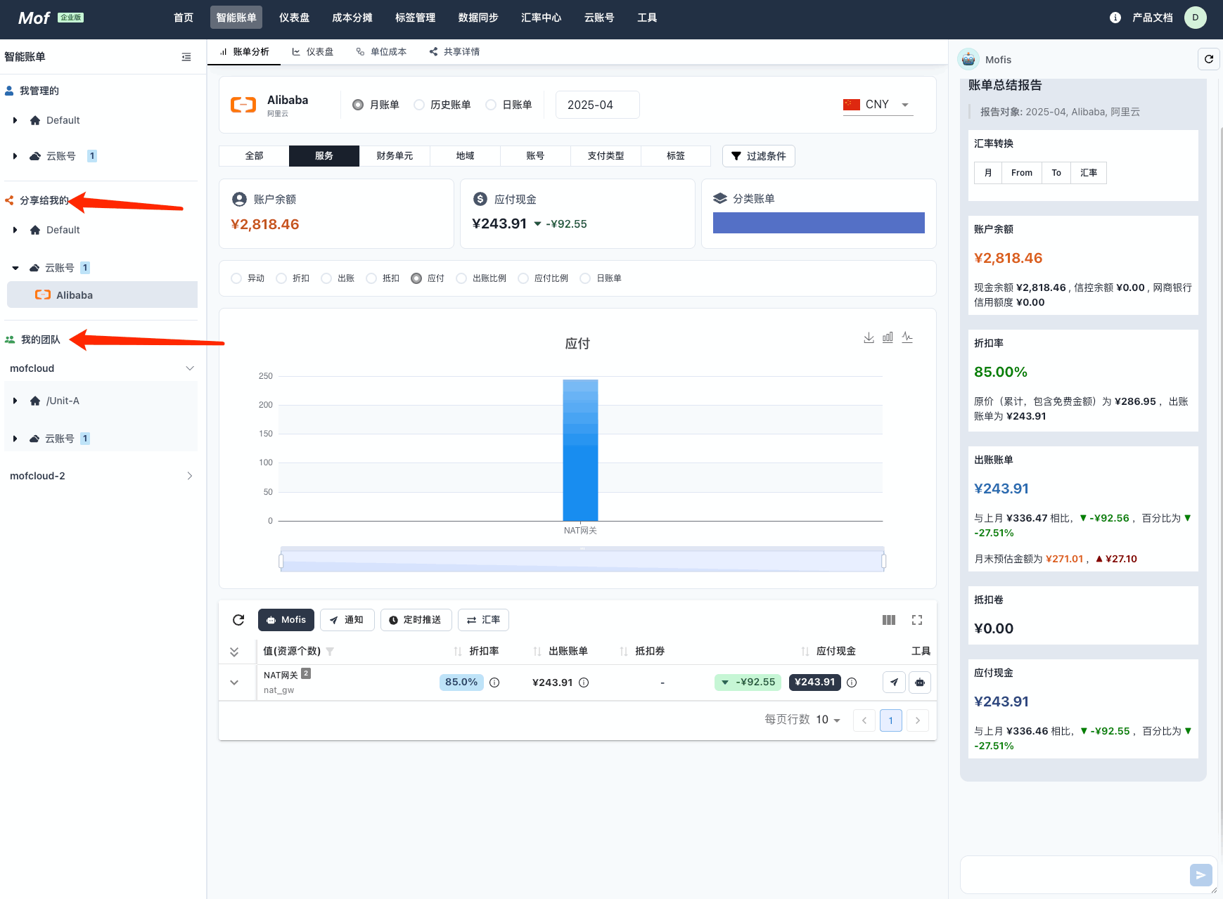Expand Default under 分享给我的

coord(15,230)
